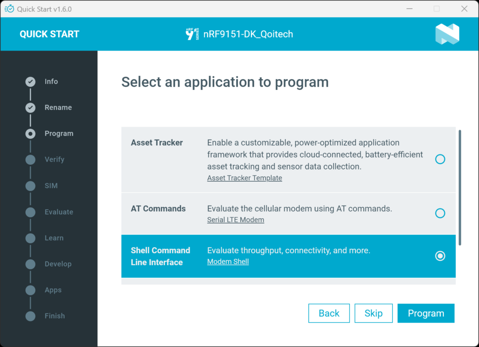Go to the Evaluate step label
The height and width of the screenshot is (347, 479).
(58, 212)
